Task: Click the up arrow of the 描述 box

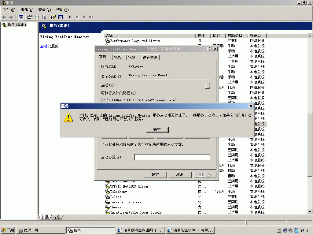Action: click(208, 84)
